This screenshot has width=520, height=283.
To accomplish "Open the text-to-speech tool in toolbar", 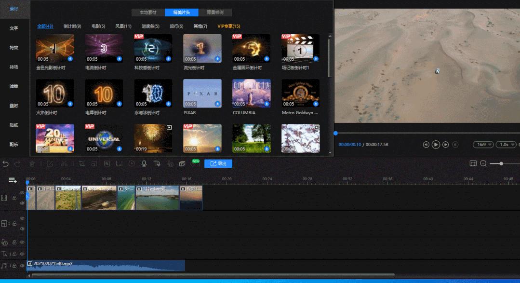I will click(x=157, y=164).
